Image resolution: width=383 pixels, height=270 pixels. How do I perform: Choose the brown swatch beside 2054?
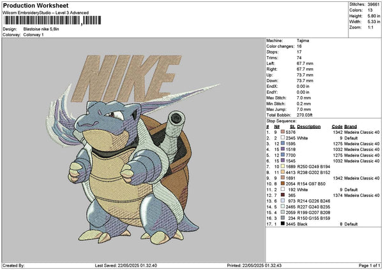[283, 183]
